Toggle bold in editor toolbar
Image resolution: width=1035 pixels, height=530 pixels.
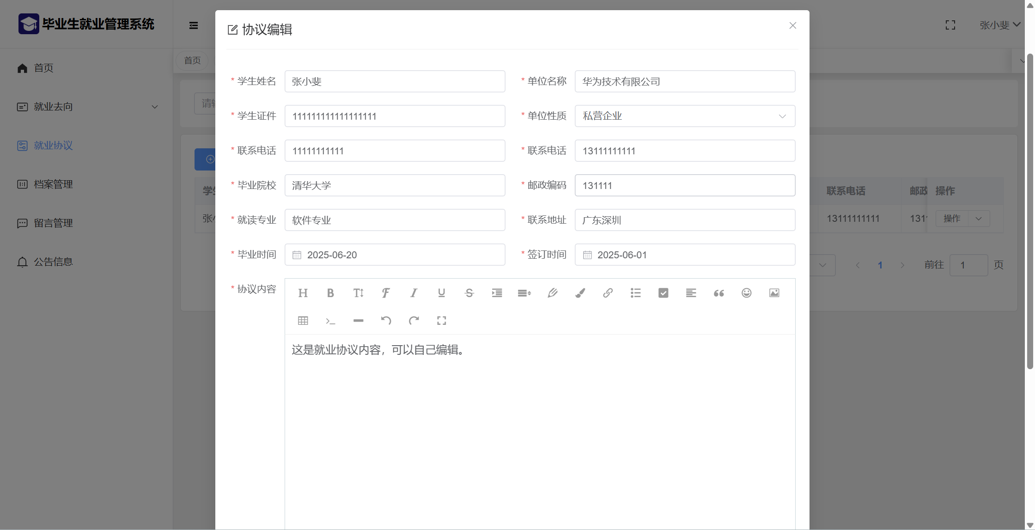[x=330, y=293]
